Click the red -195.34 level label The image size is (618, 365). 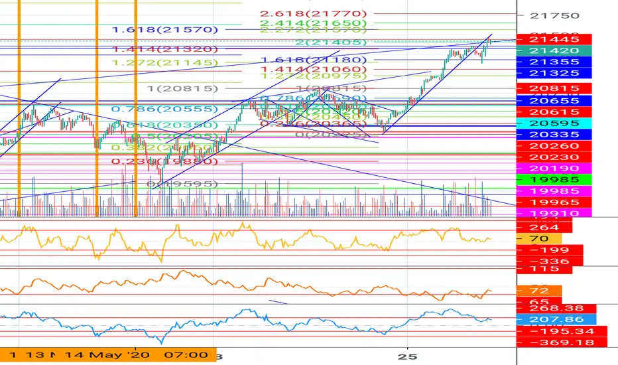point(562,331)
